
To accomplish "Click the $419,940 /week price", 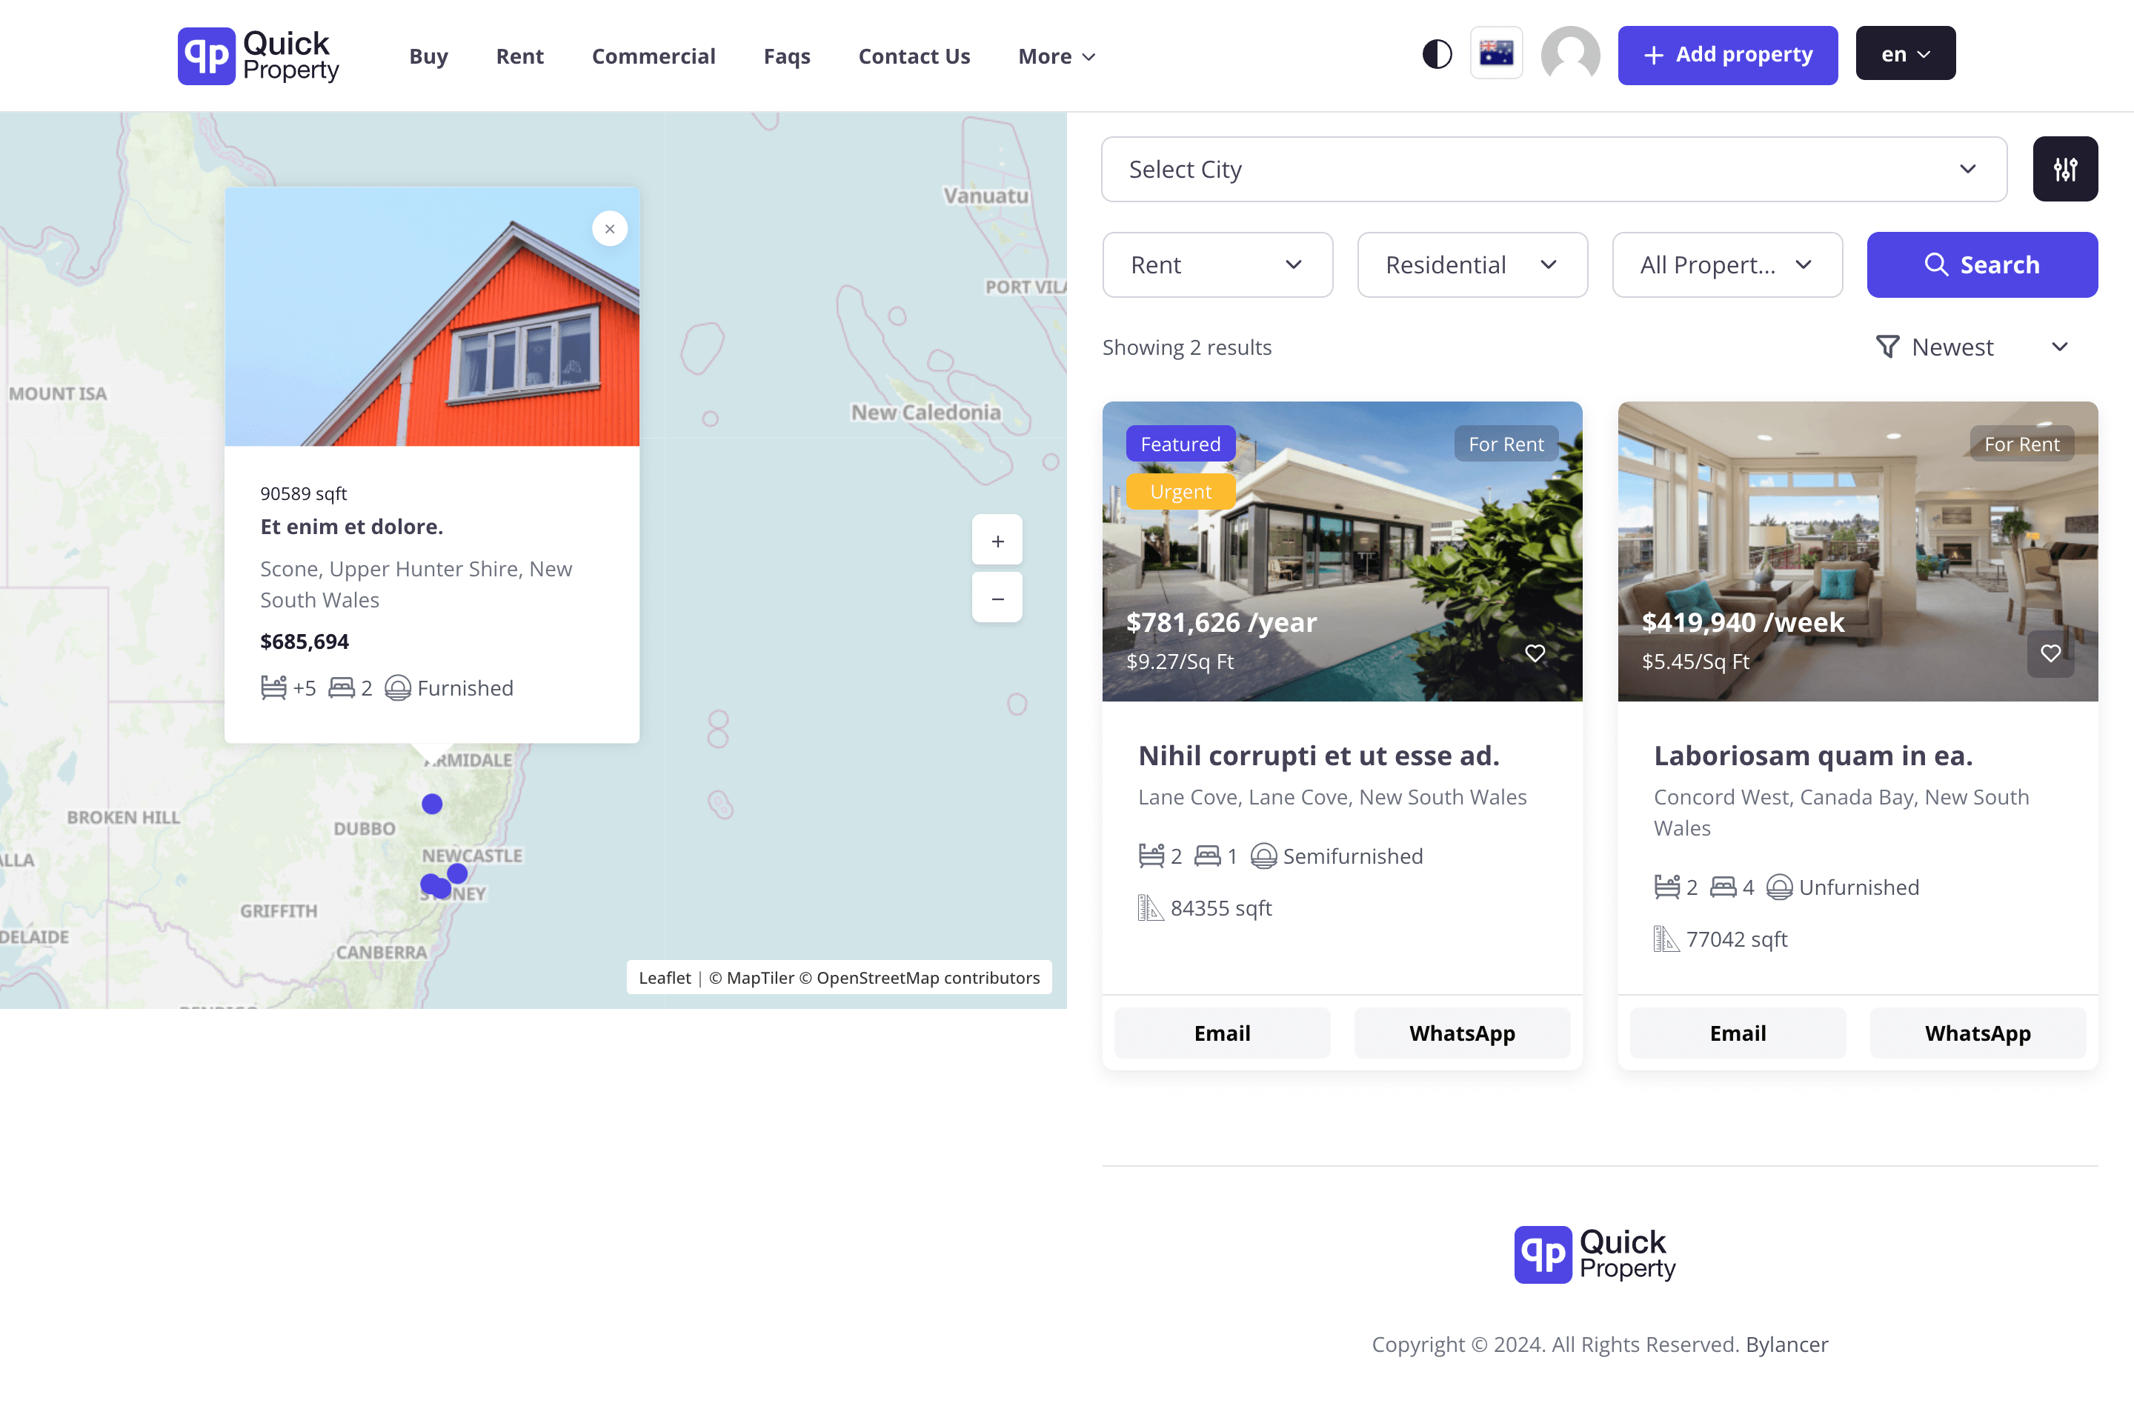I will 1743,622.
